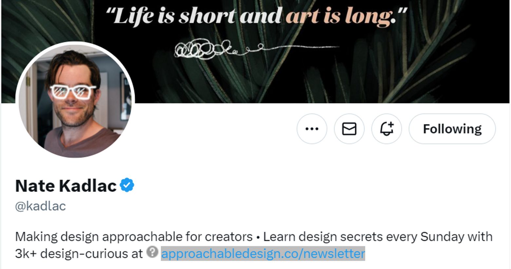Screen dimensions: 511x269
Task: Click the blue verified checkmark badge
Action: (127, 185)
